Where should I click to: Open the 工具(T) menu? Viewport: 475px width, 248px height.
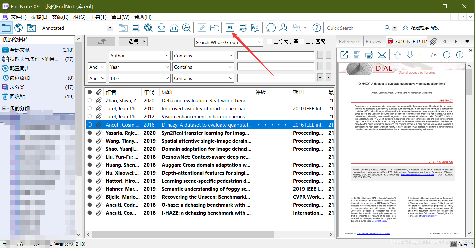(98, 17)
